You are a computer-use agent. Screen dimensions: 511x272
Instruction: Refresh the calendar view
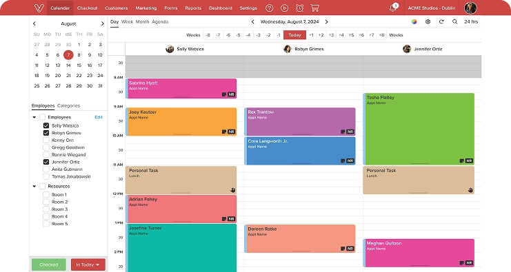[441, 22]
